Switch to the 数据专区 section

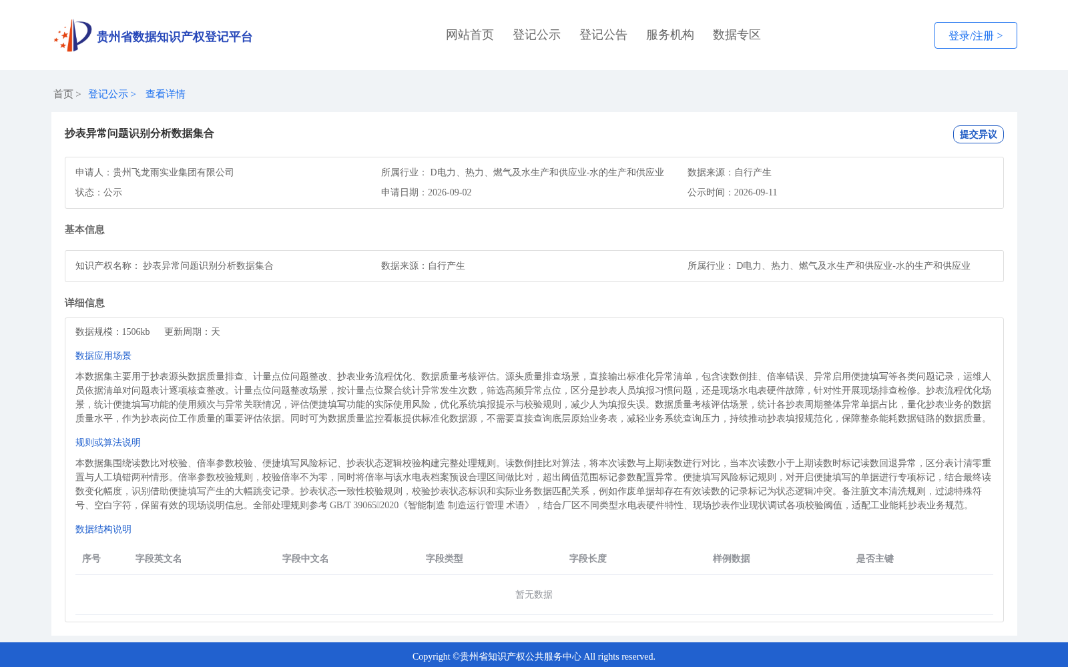737,35
